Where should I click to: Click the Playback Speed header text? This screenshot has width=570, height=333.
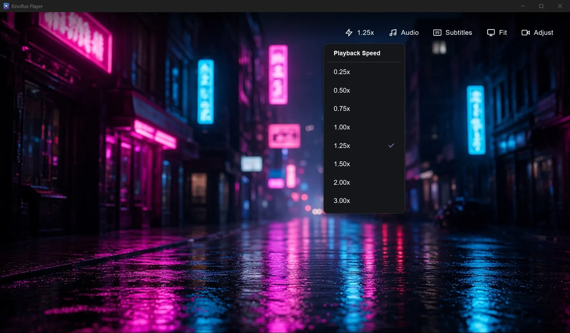[357, 53]
